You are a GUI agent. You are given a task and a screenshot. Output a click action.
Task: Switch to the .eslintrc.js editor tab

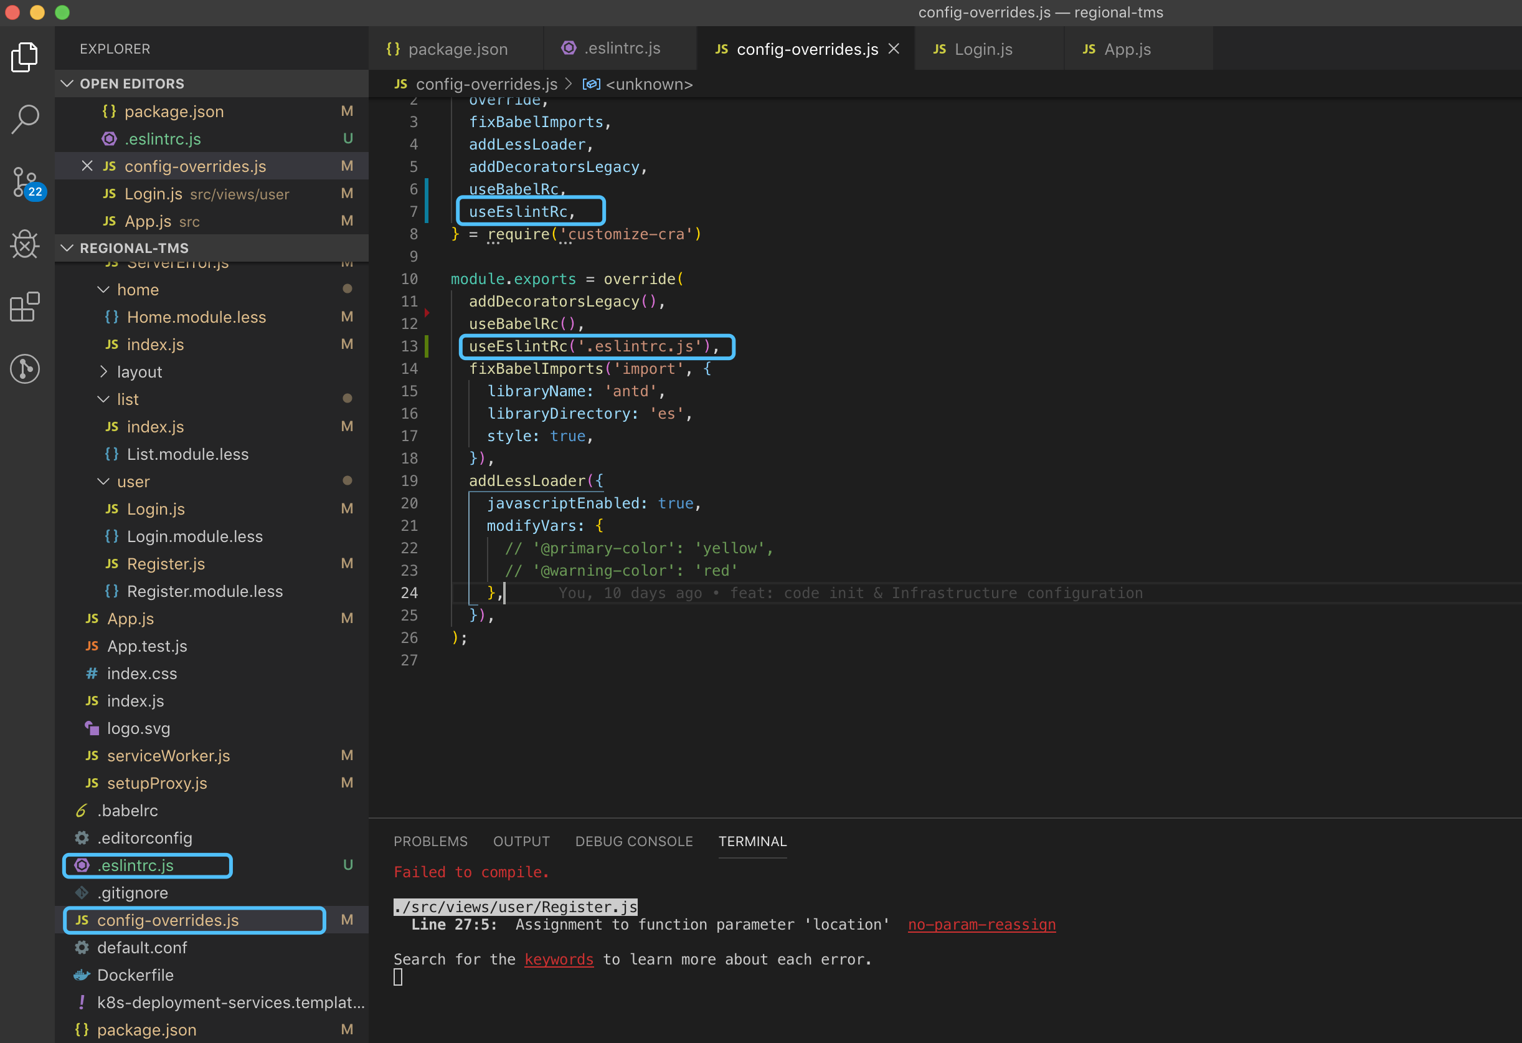pos(621,49)
